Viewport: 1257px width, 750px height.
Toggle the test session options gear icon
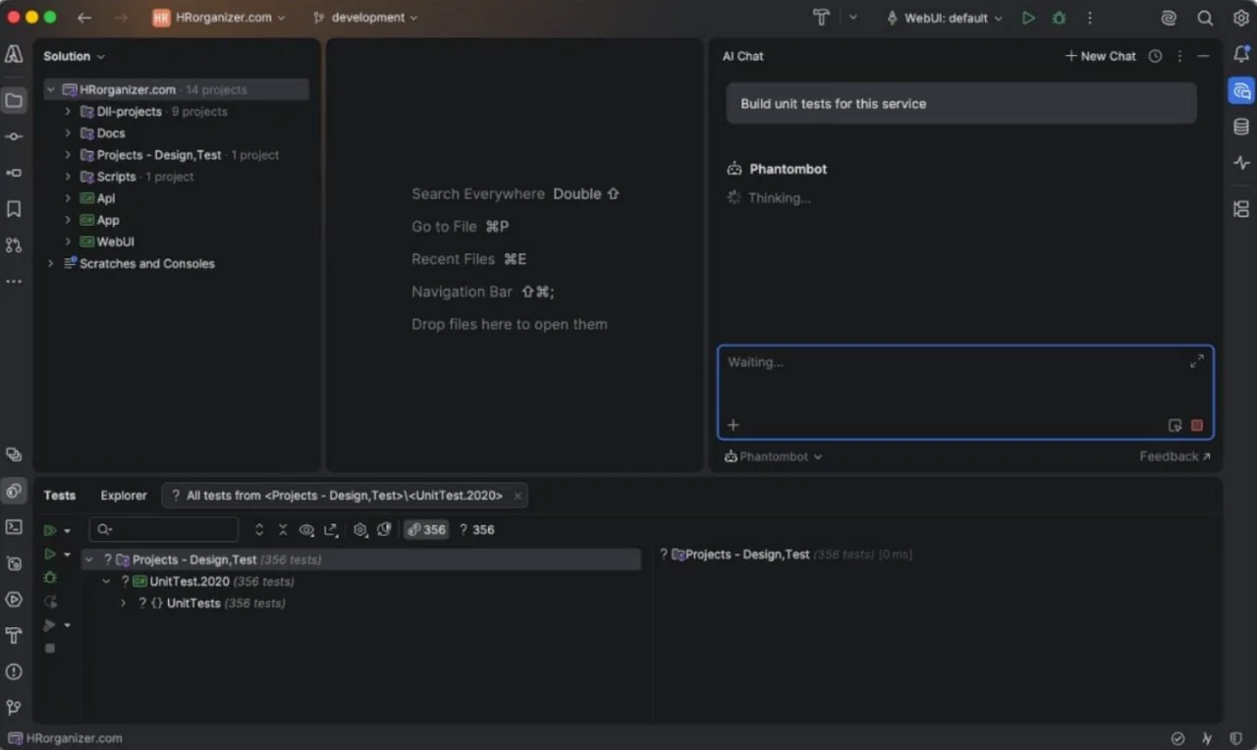(360, 530)
